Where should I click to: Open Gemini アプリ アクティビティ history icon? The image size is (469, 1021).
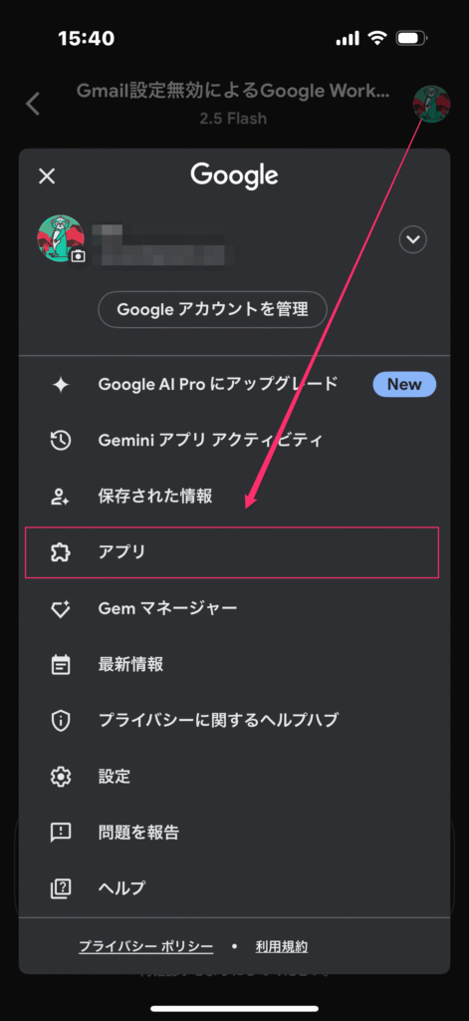[61, 441]
